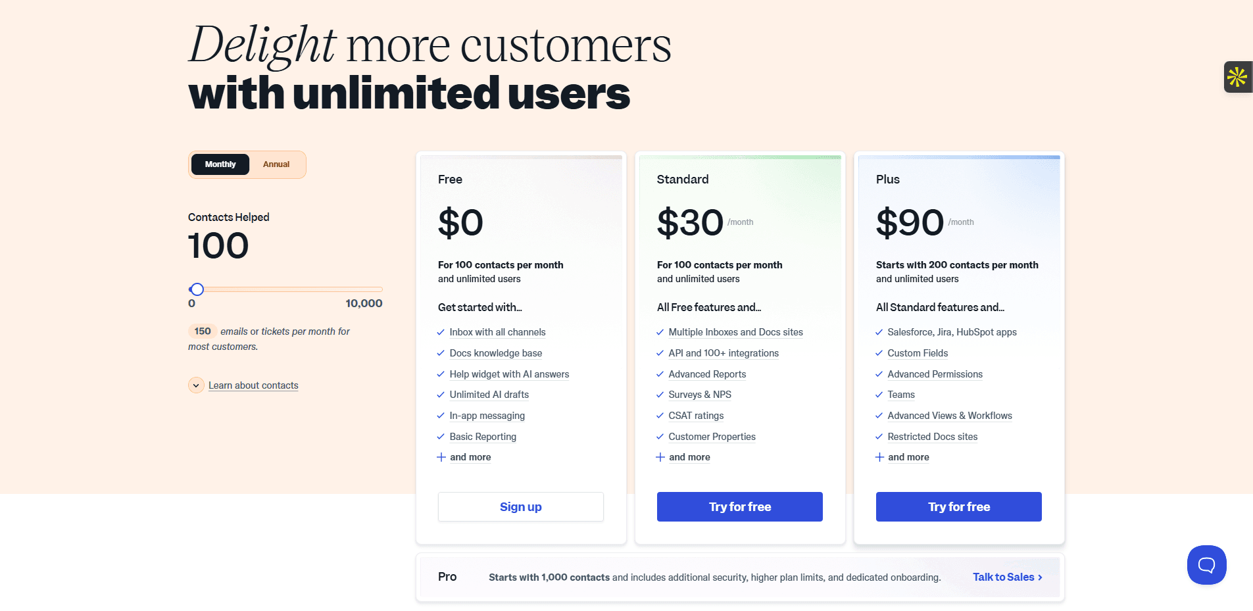
Task: Click Try for free on Plus plan
Action: tap(959, 507)
